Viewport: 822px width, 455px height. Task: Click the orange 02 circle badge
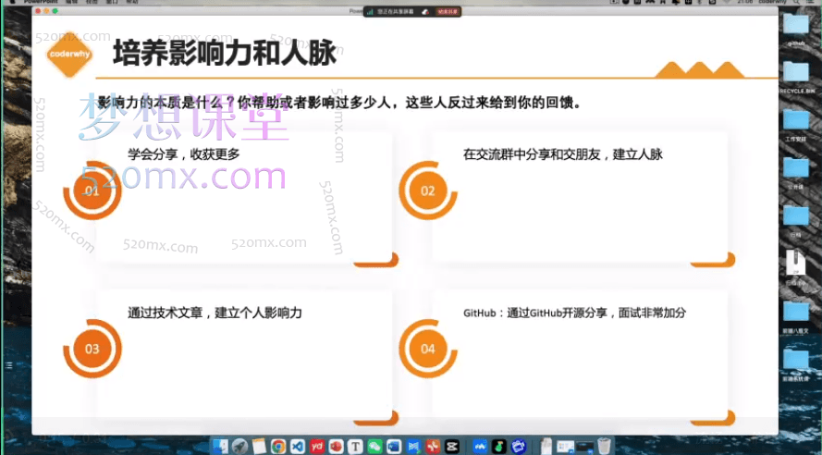pyautogui.click(x=428, y=191)
